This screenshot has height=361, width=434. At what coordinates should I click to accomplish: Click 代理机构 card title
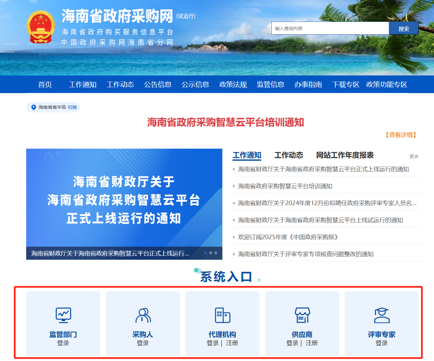222,335
